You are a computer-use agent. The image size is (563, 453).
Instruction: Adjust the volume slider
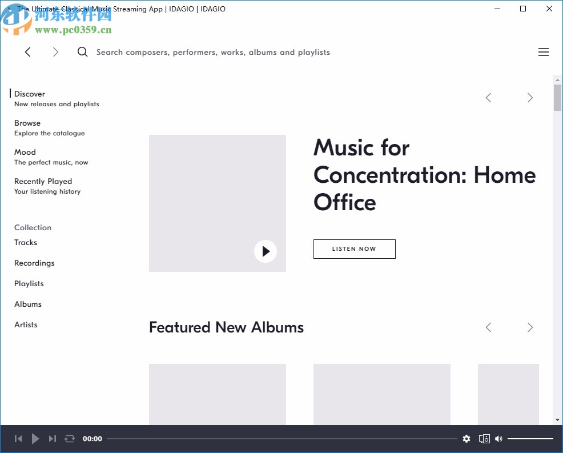(x=530, y=439)
